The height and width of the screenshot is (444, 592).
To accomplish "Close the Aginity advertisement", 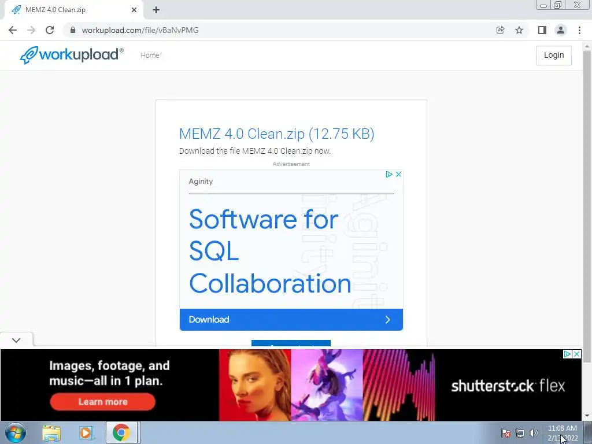I will (398, 174).
